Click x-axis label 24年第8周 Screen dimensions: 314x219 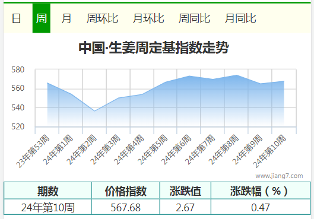(223, 150)
